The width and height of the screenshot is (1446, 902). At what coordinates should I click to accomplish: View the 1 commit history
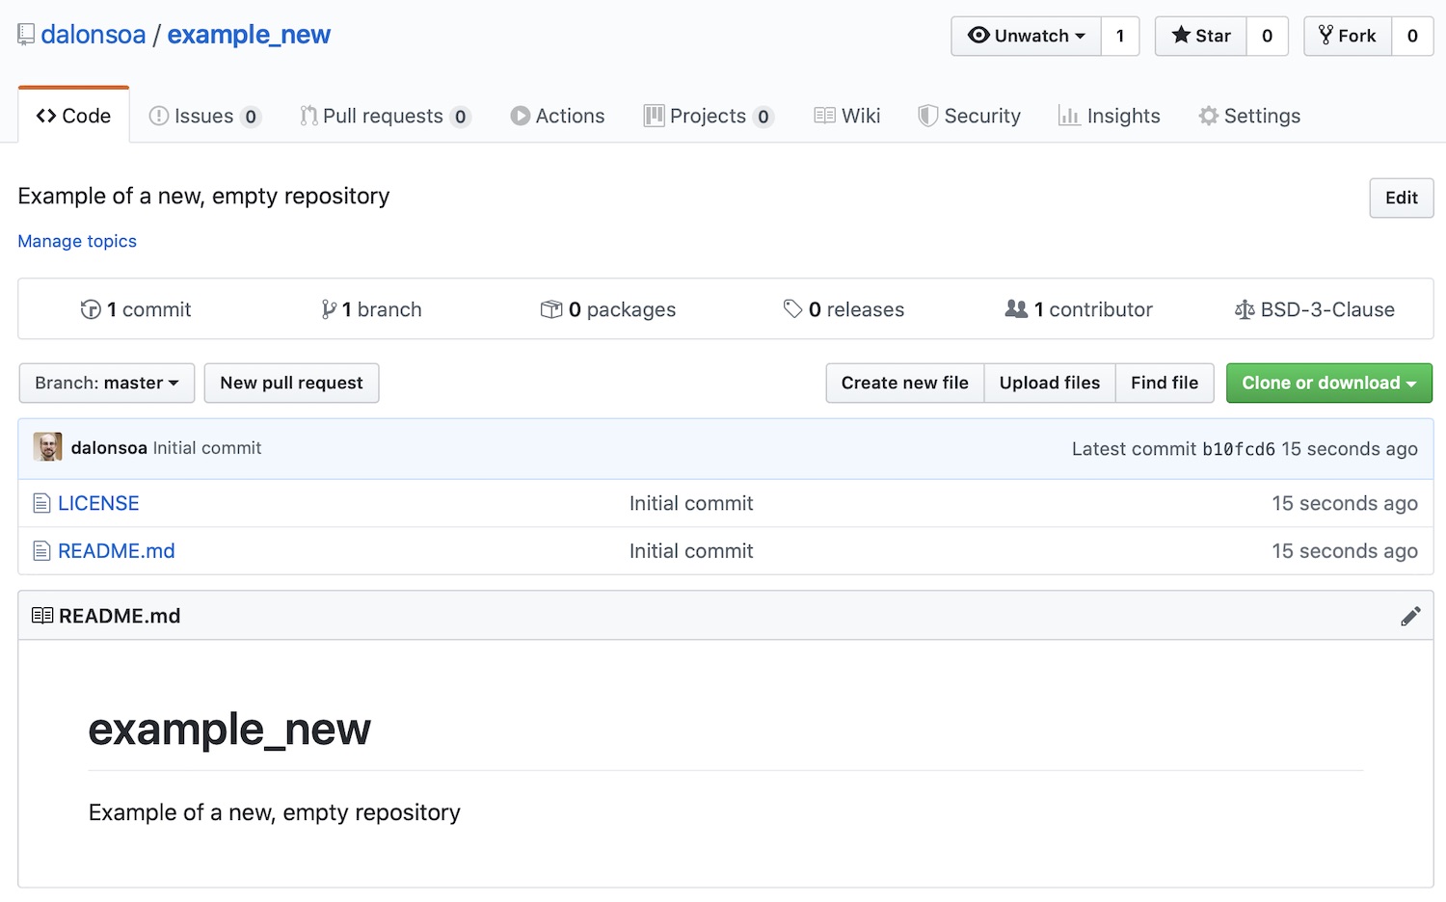pyautogui.click(x=136, y=309)
